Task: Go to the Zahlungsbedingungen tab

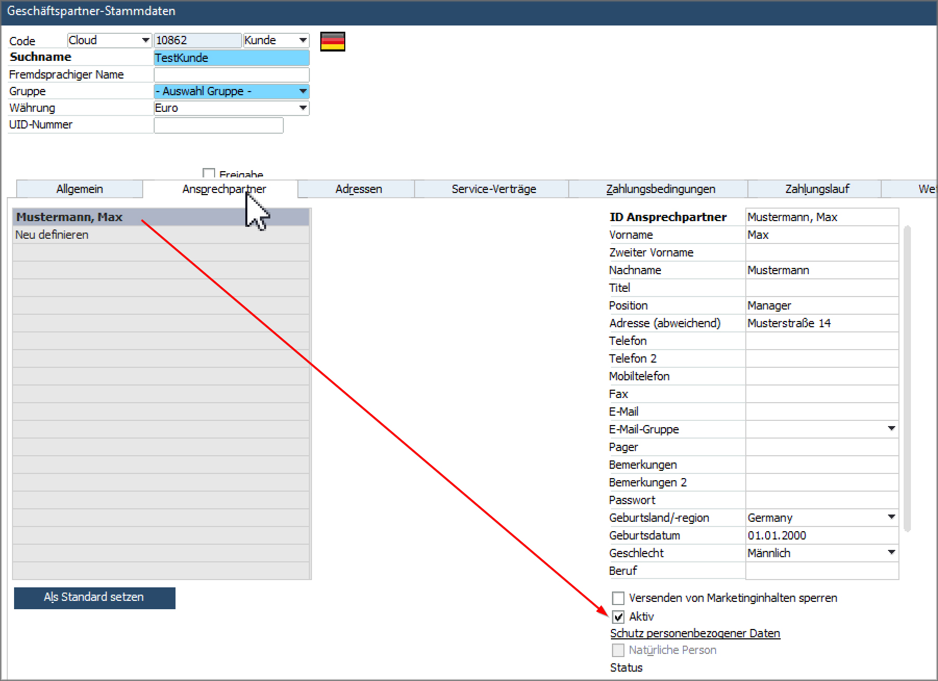Action: (x=660, y=189)
